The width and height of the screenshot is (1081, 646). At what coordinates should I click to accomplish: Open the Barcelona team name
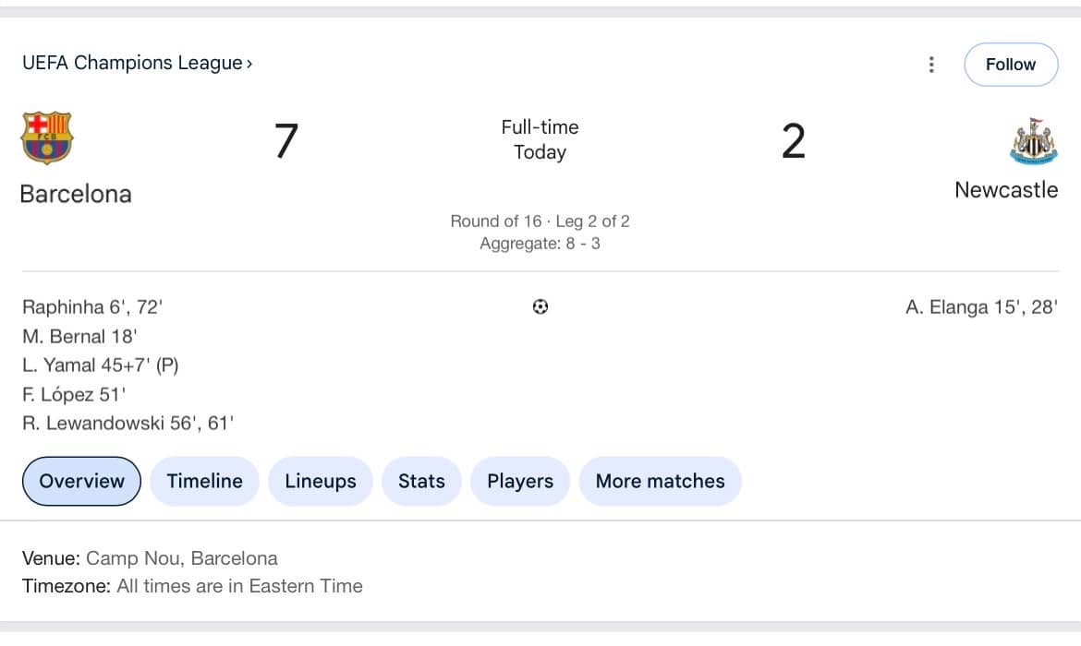point(76,194)
